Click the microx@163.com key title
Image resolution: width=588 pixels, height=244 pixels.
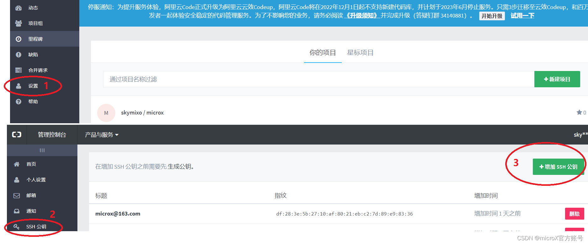(x=118, y=214)
